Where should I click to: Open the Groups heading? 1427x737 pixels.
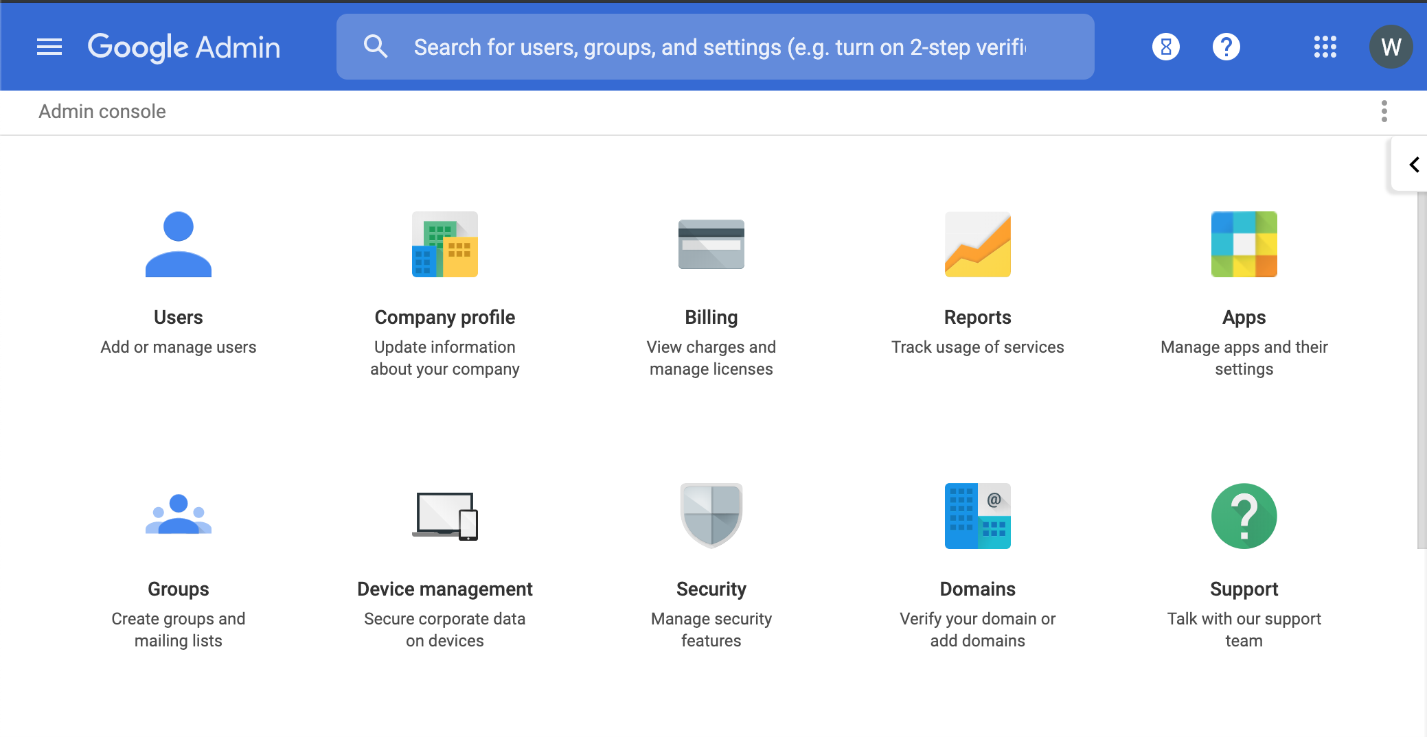[x=179, y=589]
